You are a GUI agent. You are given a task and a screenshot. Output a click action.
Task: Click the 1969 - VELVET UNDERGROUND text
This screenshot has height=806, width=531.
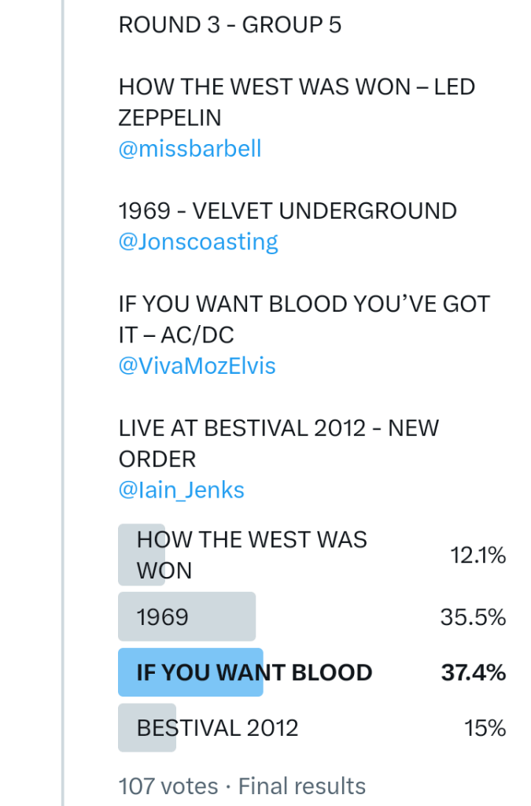point(287,211)
